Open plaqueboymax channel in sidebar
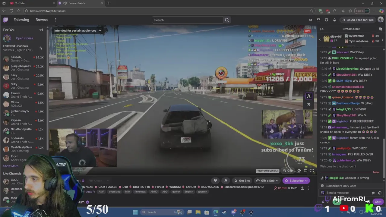The height and width of the screenshot is (217, 386). click(24, 68)
